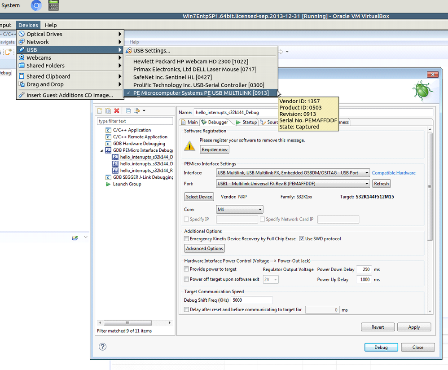The image size is (448, 370).
Task: Click the Debug button
Action: tap(381, 347)
